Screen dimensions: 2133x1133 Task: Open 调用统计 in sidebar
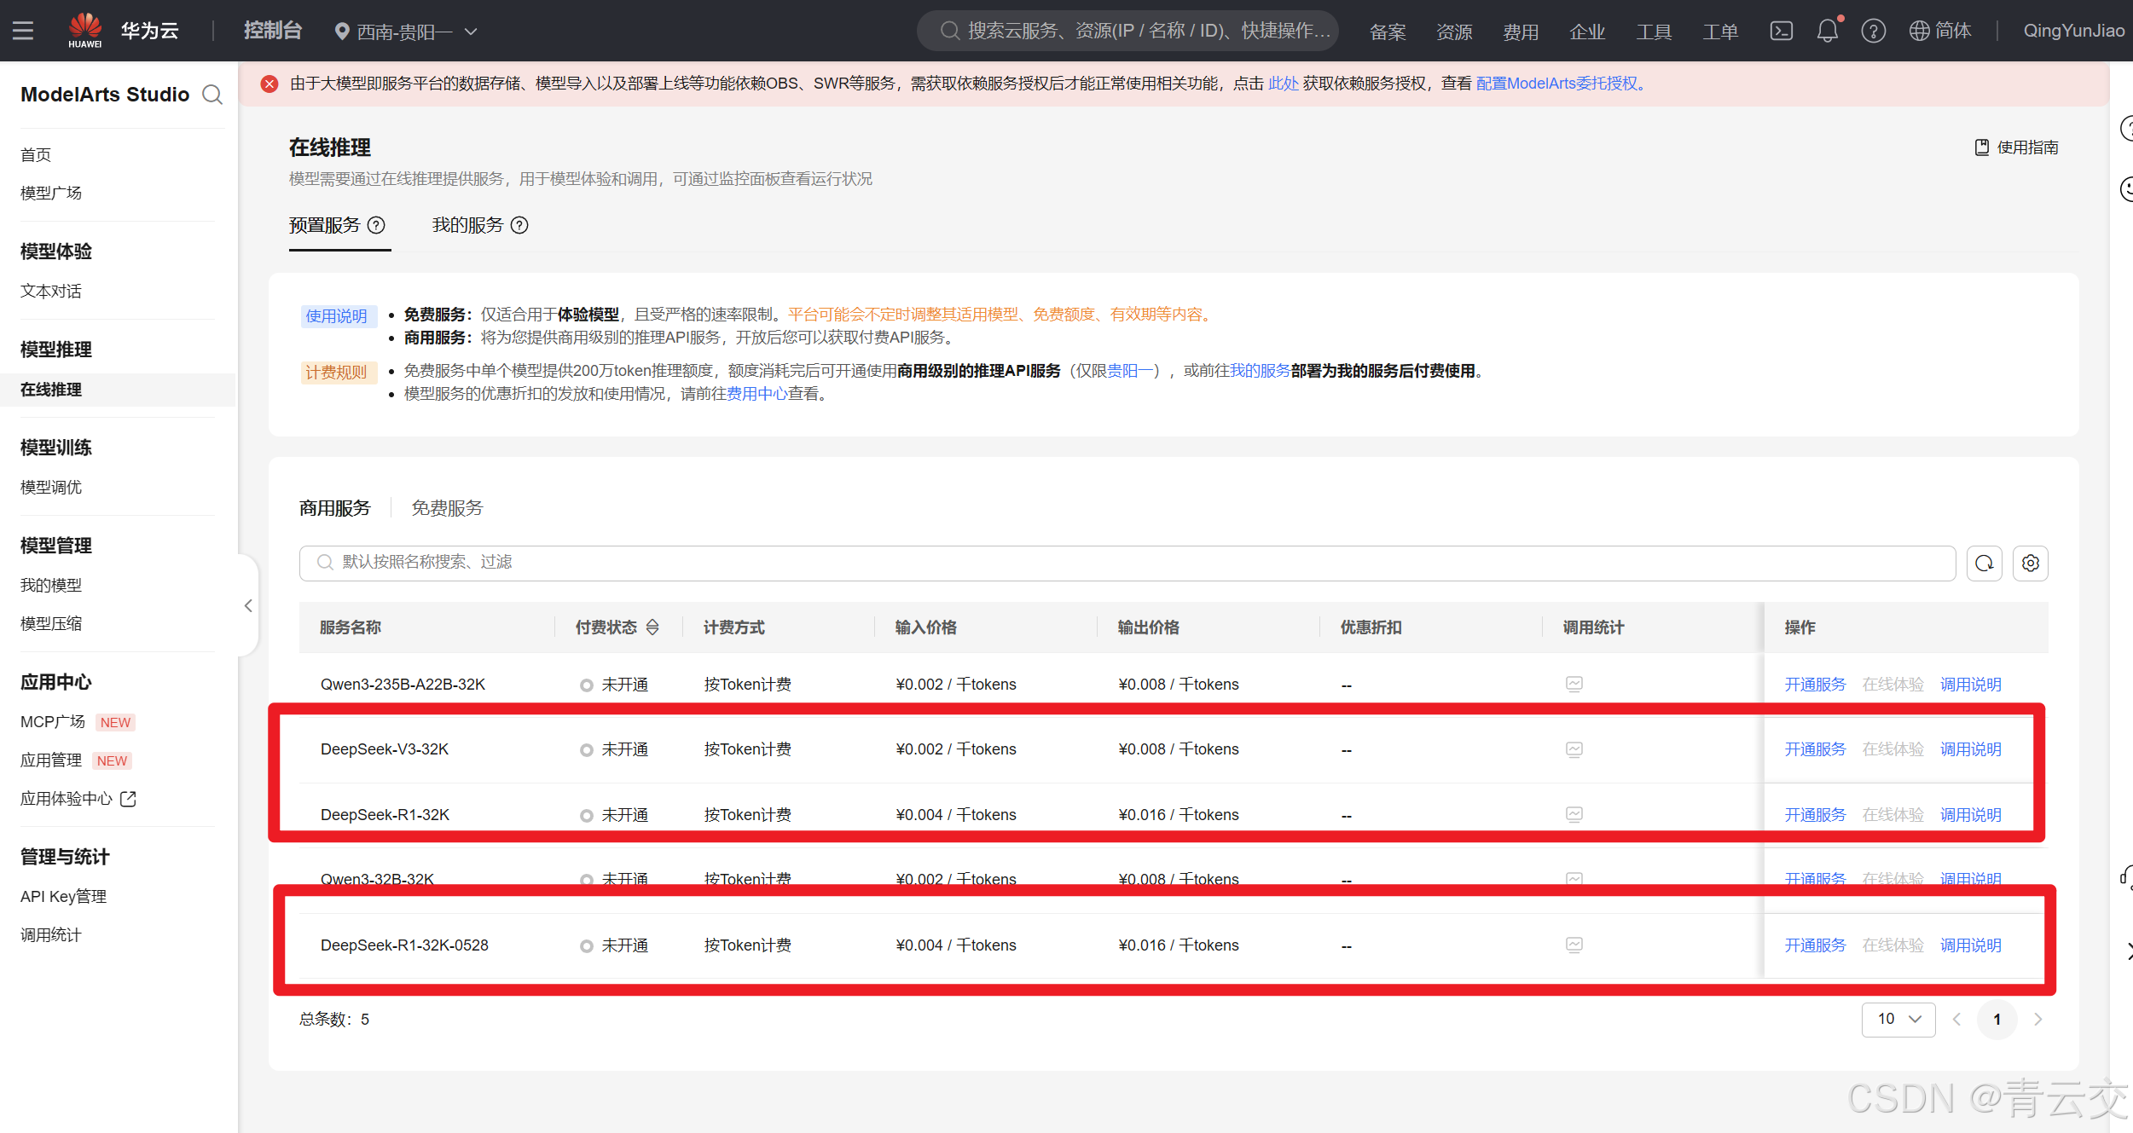coord(51,935)
